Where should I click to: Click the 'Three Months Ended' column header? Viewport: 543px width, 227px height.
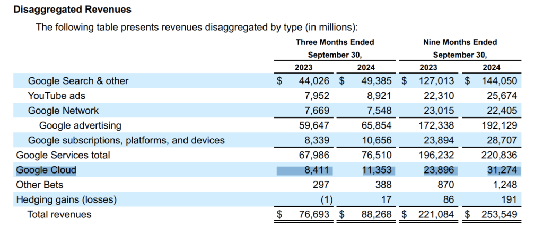pyautogui.click(x=335, y=42)
